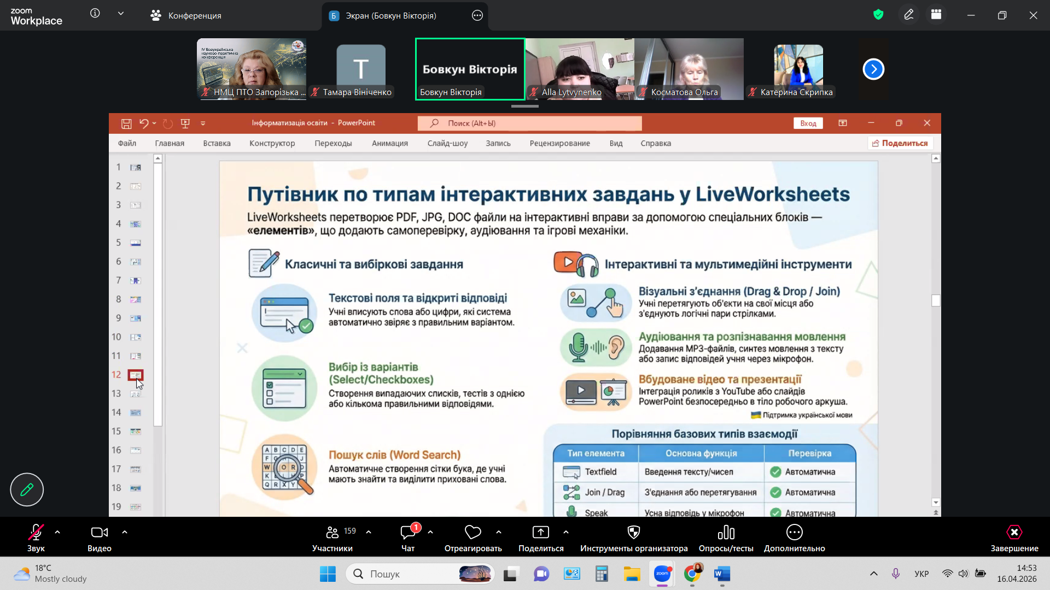Show next participants with the arrow button
Image resolution: width=1050 pixels, height=590 pixels.
coord(873,69)
